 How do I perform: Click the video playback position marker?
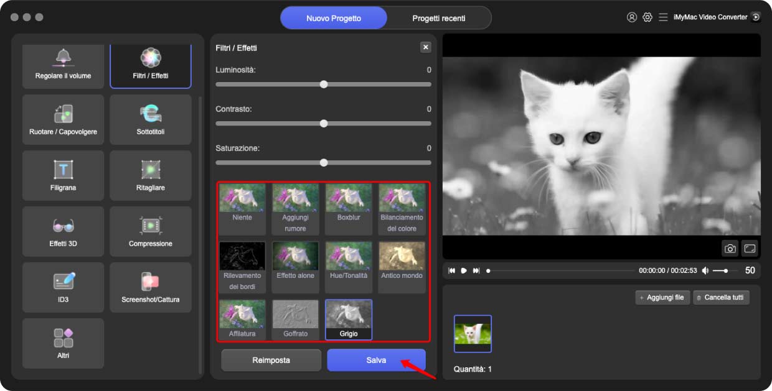[488, 271]
